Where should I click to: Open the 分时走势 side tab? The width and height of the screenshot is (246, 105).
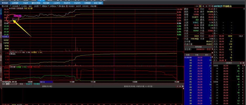pos(1,12)
